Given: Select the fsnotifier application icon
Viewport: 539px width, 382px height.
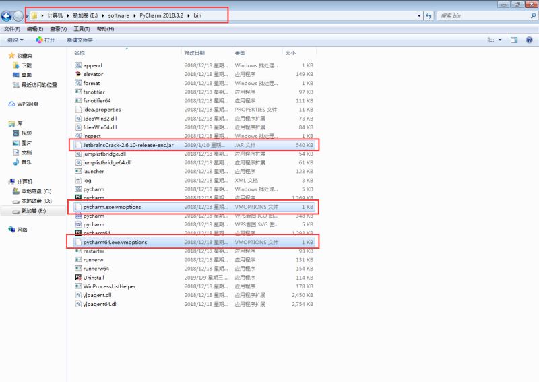Looking at the screenshot, I should tap(78, 92).
